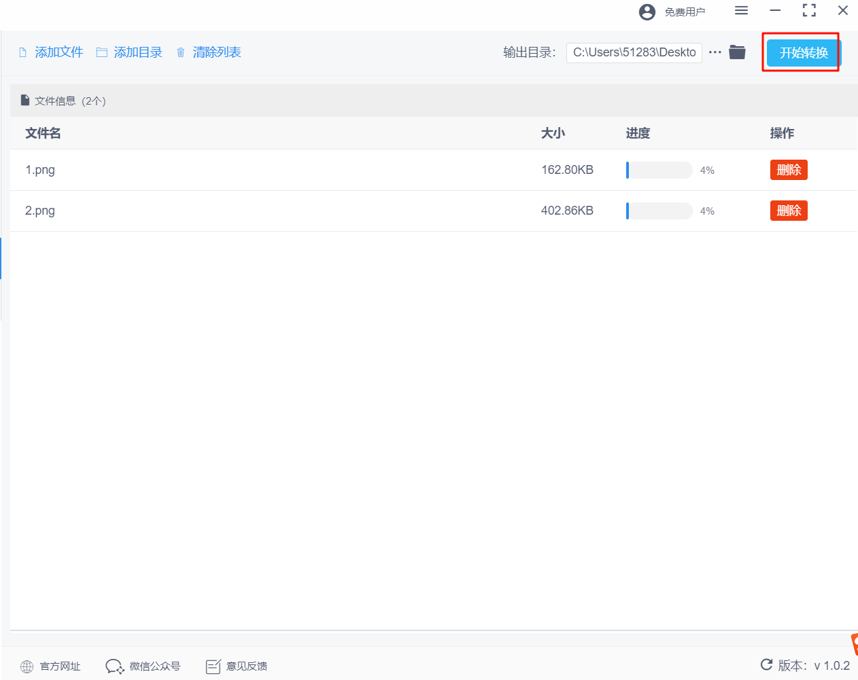Click 添加文件 to add files

coord(59,52)
